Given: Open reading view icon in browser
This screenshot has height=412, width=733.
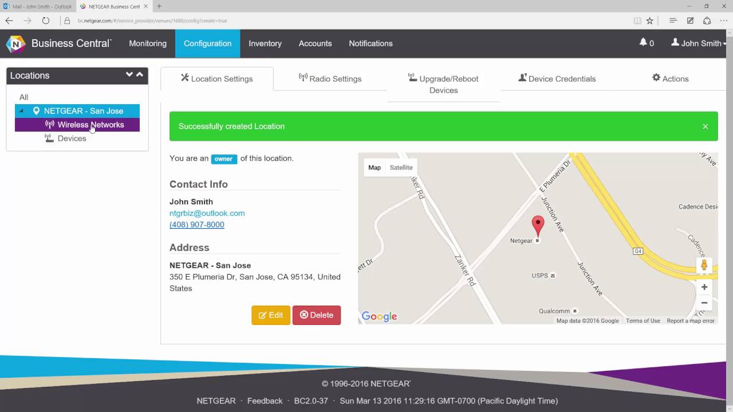Looking at the screenshot, I should pos(637,21).
